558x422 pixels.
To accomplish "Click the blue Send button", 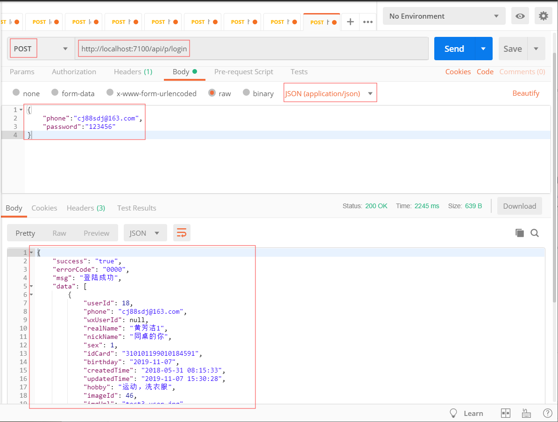I will (x=454, y=49).
